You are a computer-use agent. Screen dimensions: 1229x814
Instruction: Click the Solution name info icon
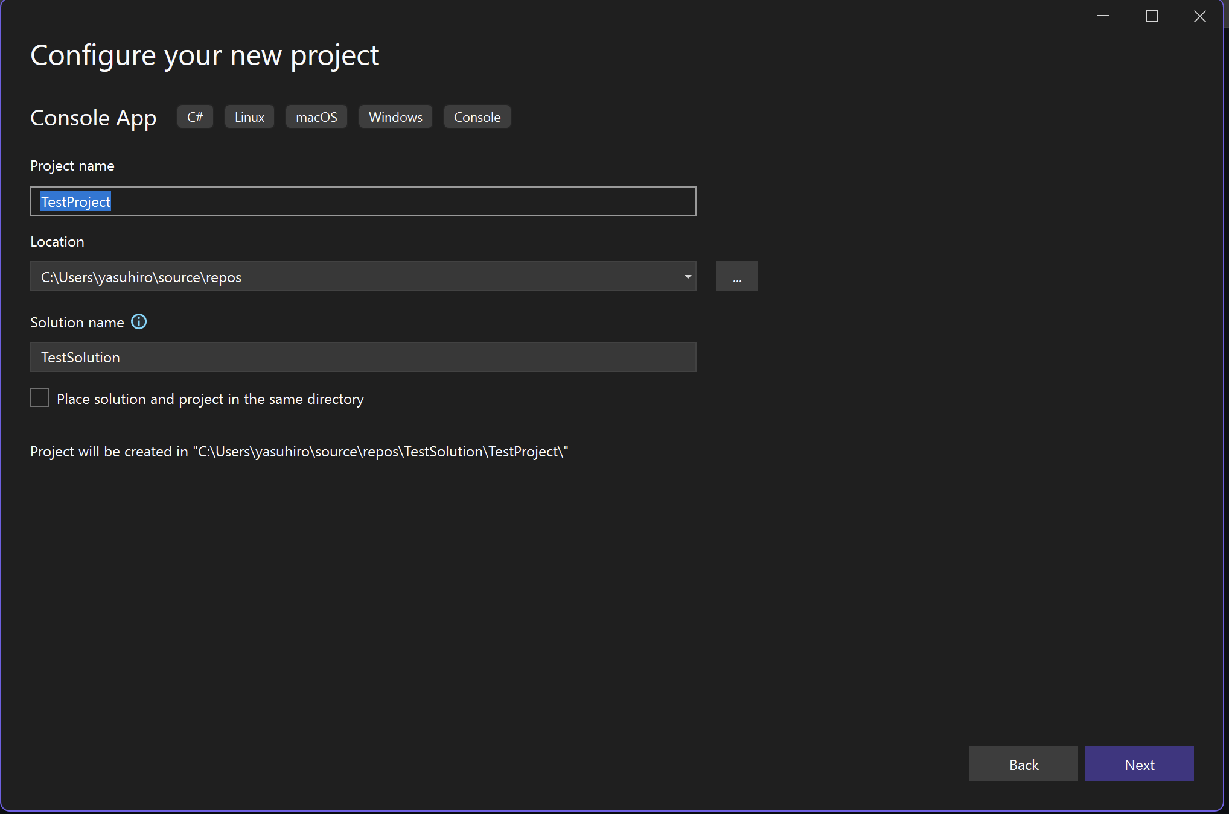[x=139, y=322]
